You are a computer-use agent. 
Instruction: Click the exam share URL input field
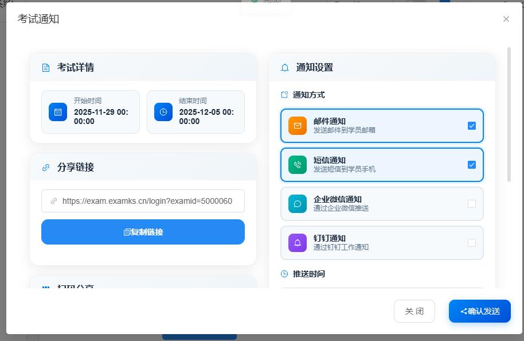(x=142, y=201)
